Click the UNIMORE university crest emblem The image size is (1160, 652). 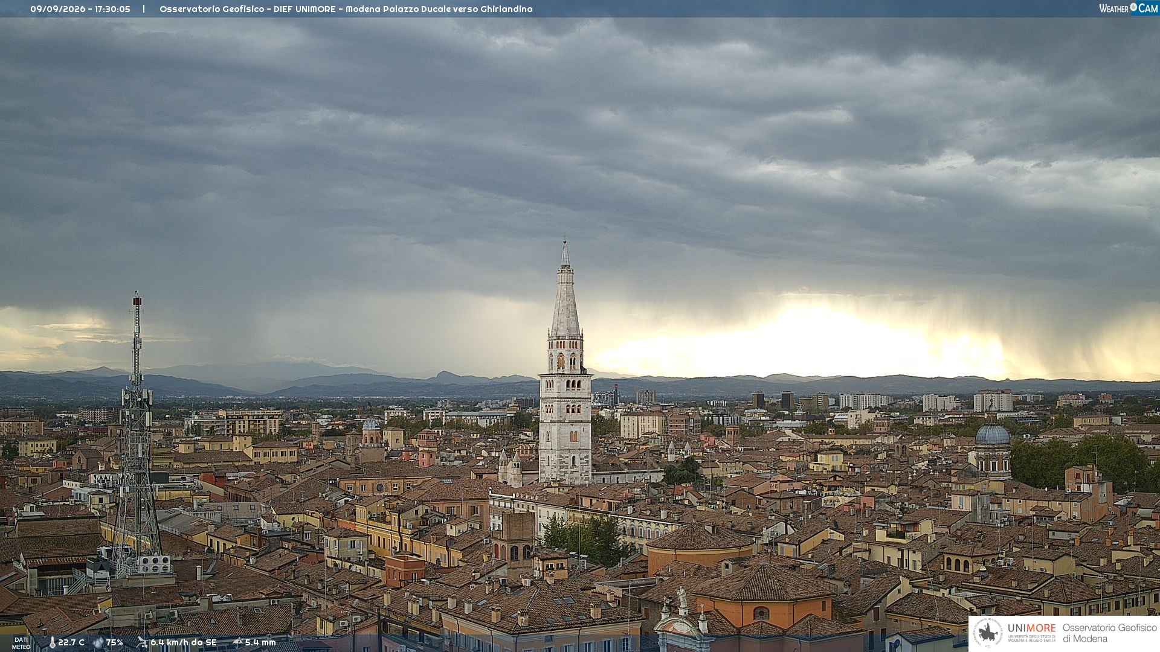click(988, 633)
